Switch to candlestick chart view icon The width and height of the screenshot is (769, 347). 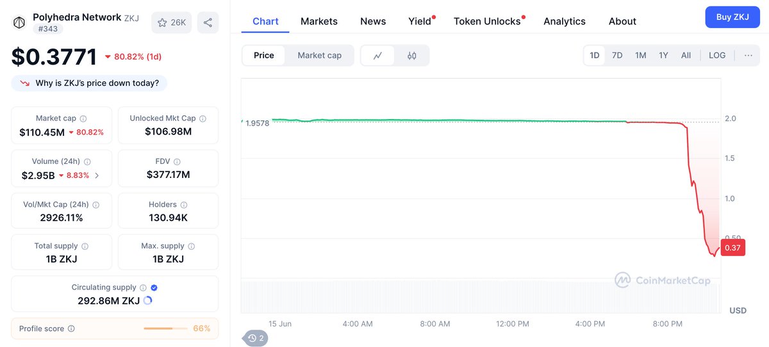tap(412, 56)
